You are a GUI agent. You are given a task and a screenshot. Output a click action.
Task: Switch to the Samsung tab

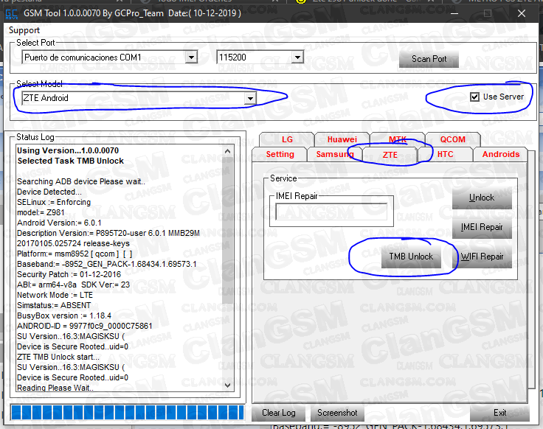coord(334,154)
